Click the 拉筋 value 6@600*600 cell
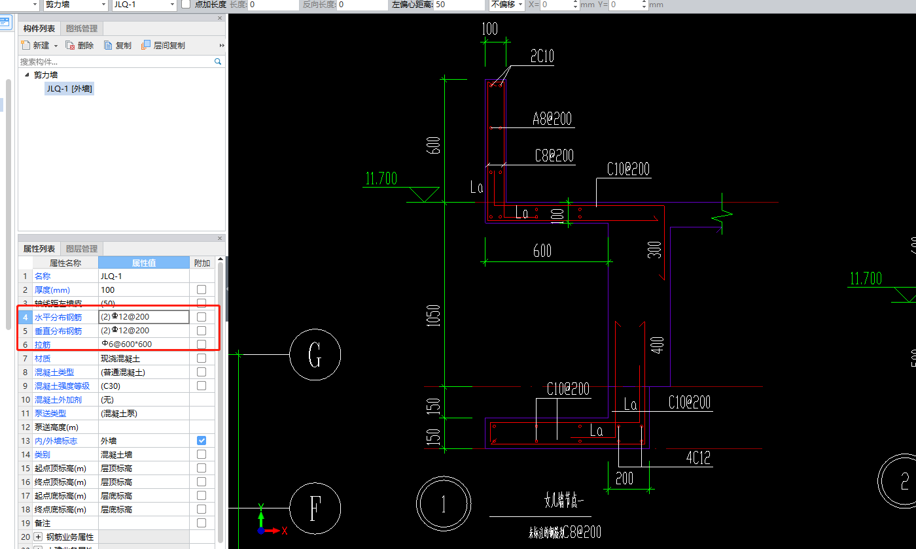Image resolution: width=916 pixels, height=549 pixels. pos(144,344)
